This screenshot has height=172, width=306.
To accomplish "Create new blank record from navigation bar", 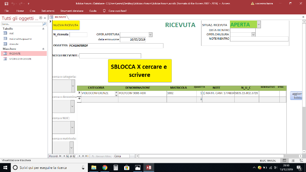I will [x=87, y=156].
